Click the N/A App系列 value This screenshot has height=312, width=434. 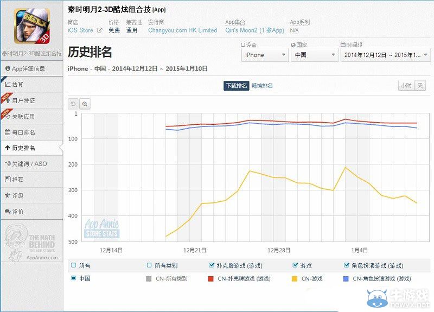pos(294,30)
